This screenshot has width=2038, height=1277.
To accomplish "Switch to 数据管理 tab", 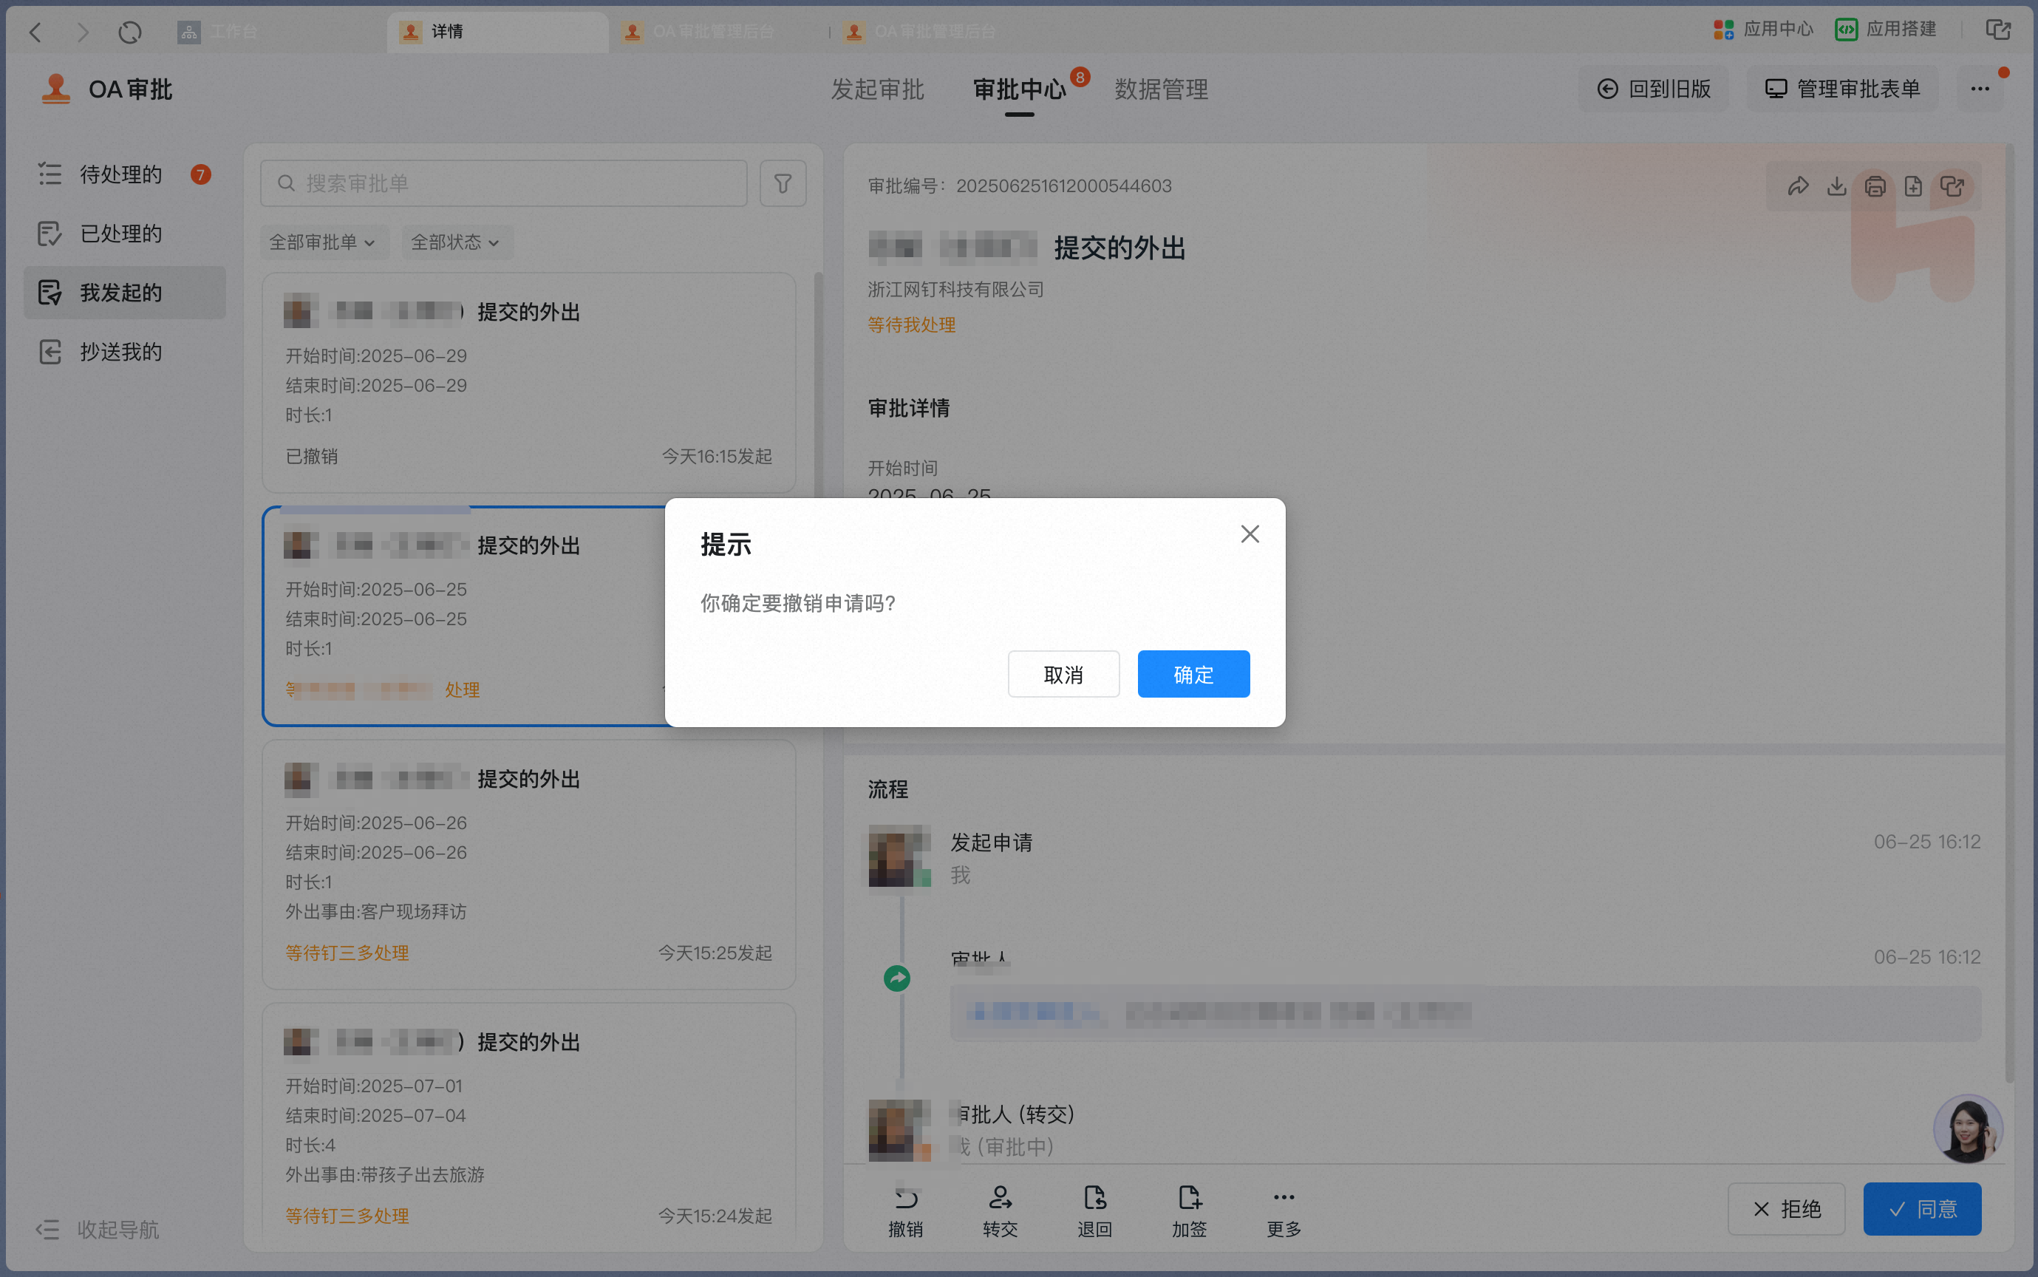I will coord(1161,89).
